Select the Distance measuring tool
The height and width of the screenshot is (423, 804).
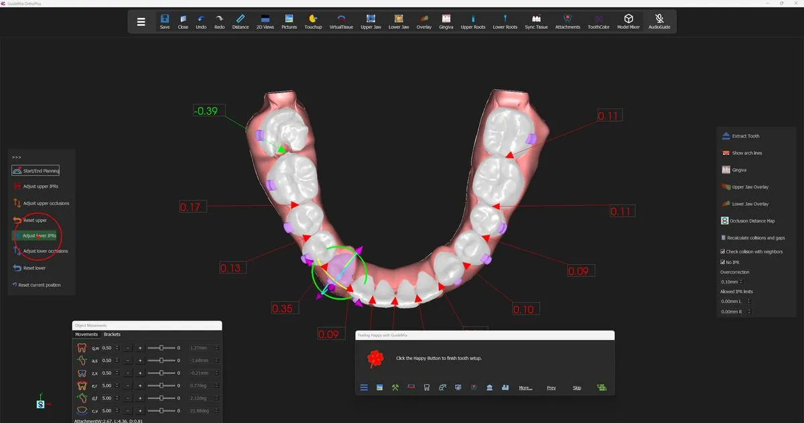pos(241,21)
